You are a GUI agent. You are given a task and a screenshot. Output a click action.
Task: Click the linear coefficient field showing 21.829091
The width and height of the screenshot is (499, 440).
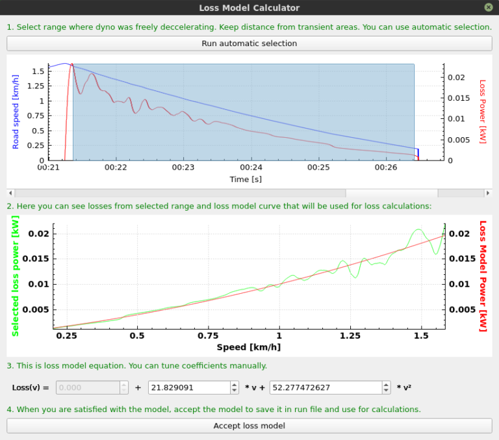tap(188, 387)
